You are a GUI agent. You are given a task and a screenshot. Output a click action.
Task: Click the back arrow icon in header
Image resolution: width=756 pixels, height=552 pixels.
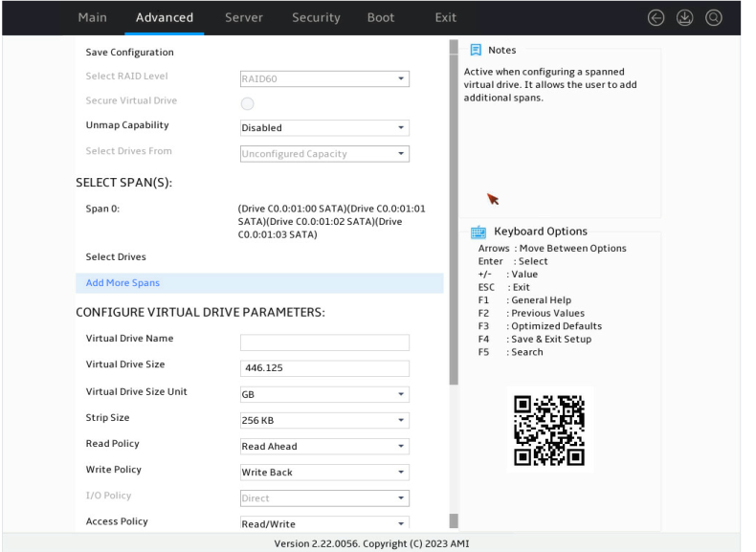point(656,18)
